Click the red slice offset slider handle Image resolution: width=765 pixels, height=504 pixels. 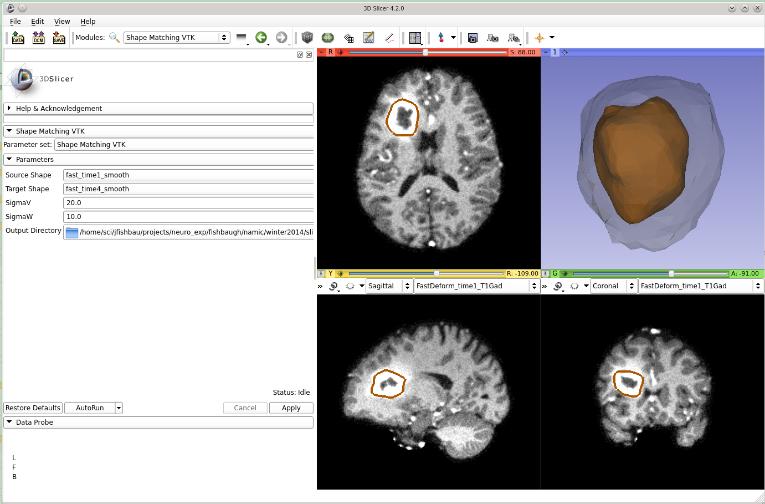[425, 52]
